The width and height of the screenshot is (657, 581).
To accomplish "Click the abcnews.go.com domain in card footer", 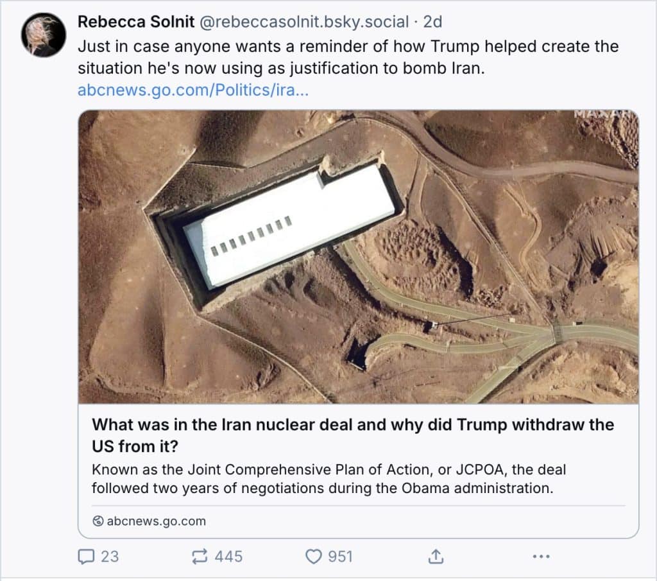I will click(x=156, y=521).
